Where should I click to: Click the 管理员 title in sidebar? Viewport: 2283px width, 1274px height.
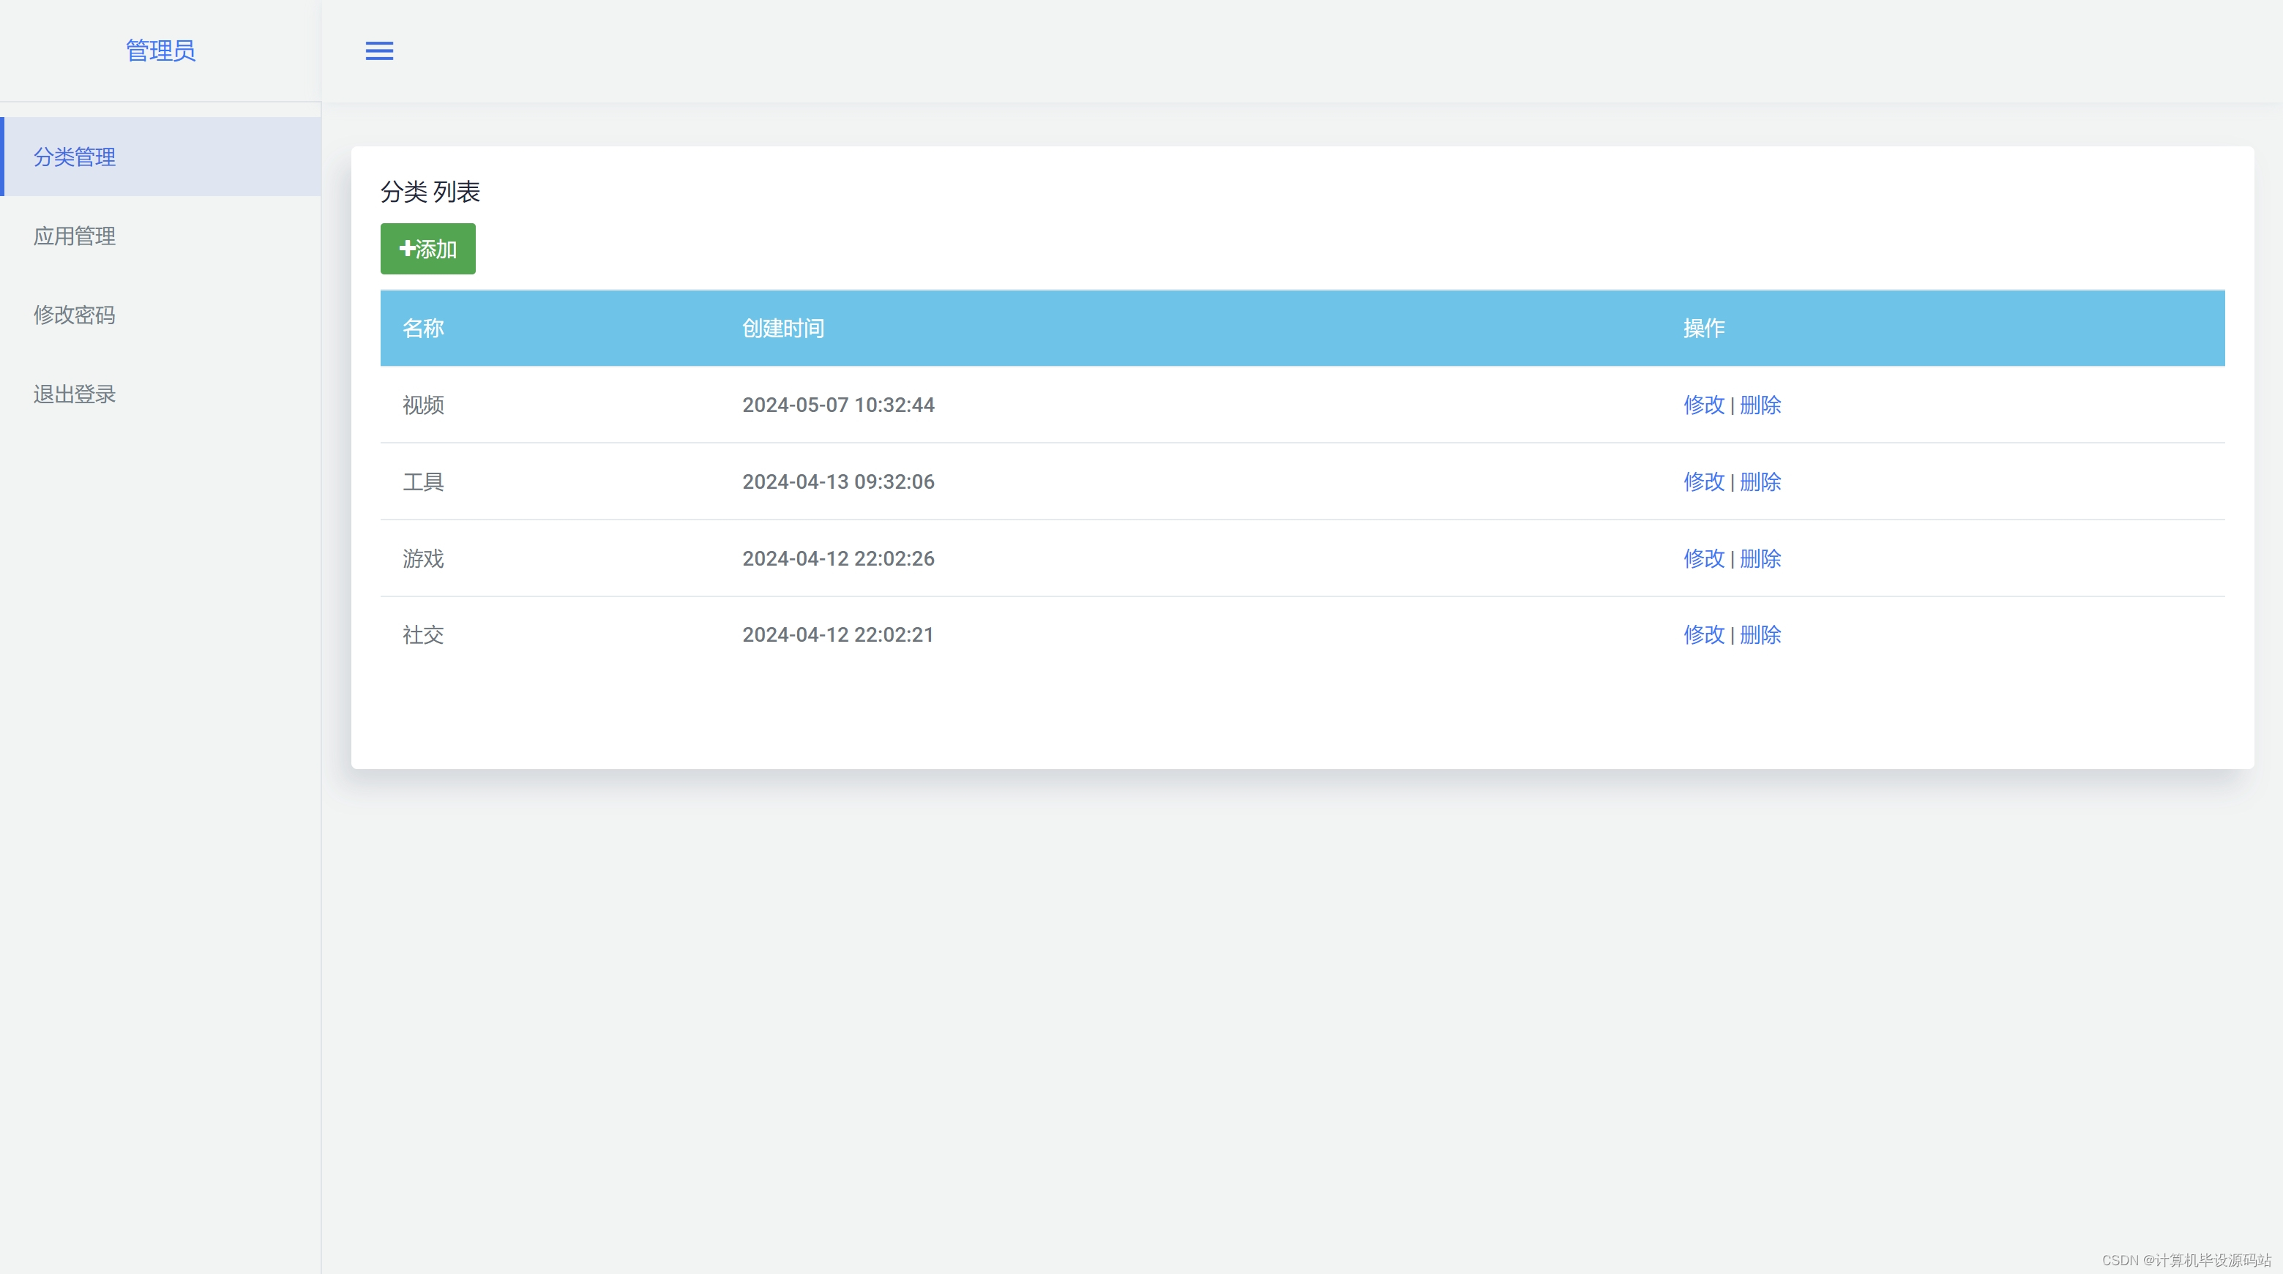[x=160, y=50]
